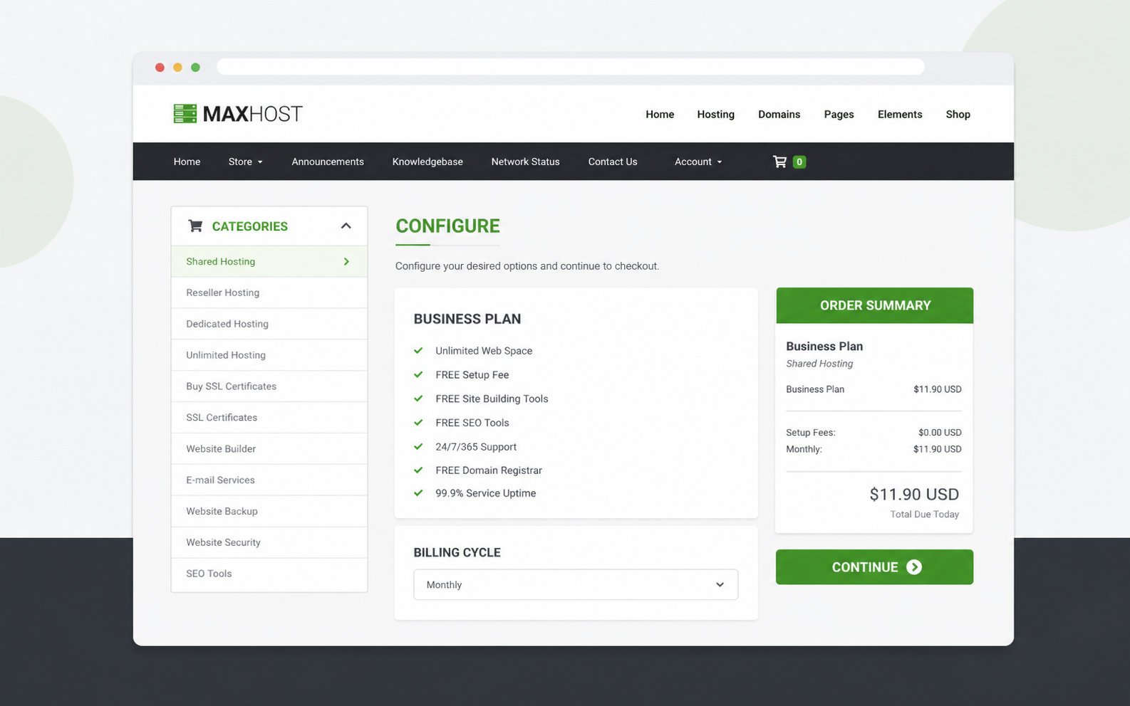The width and height of the screenshot is (1130, 706).
Task: Select Reseller Hosting category
Action: [x=269, y=293]
